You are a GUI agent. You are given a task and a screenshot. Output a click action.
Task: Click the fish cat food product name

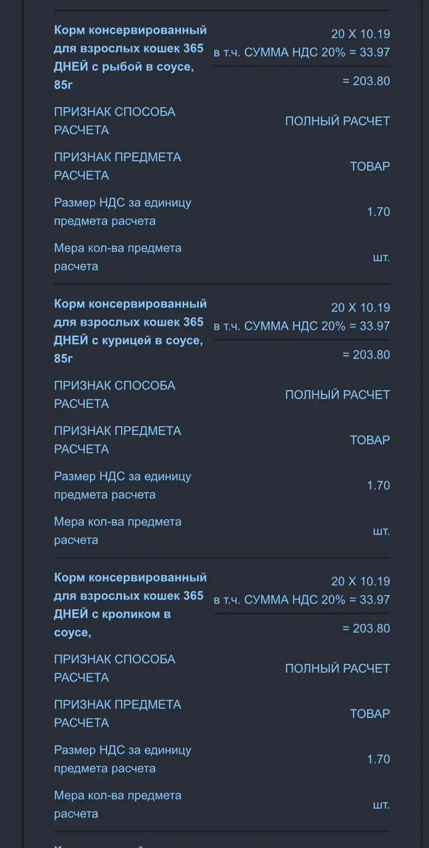pyautogui.click(x=130, y=57)
